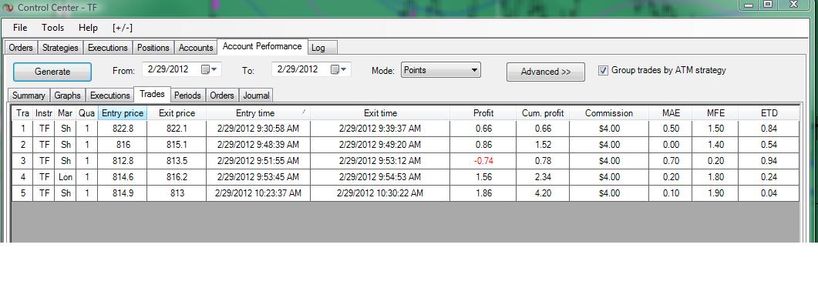Select entry price cell 822.8
This screenshot has width=818, height=288.
(122, 129)
